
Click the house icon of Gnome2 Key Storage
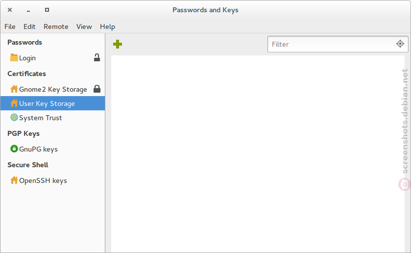tap(14, 89)
